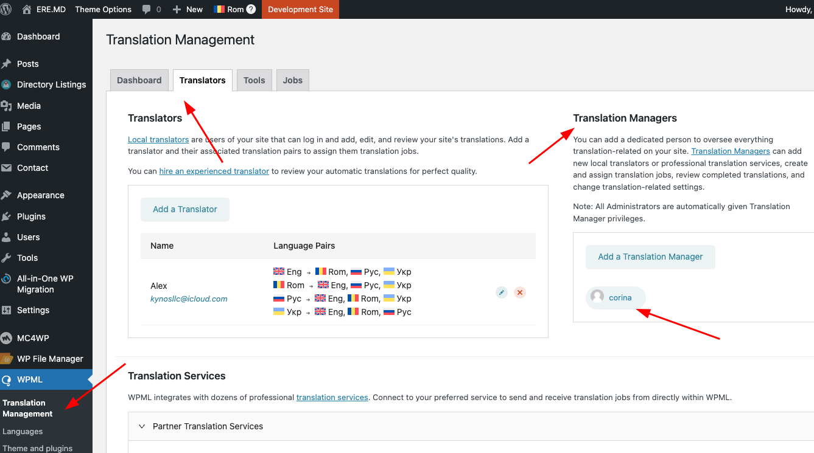Click the plus New icon in admin bar
Image resolution: width=814 pixels, height=453 pixels.
point(177,10)
